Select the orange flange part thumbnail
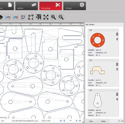Viewport: 125px width, 124px height. click(97, 40)
